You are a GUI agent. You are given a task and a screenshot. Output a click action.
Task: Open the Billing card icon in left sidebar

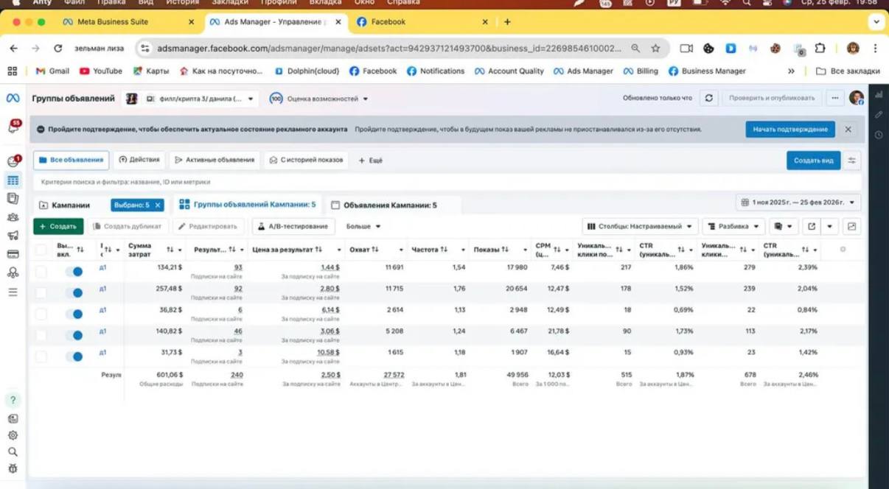point(13,254)
